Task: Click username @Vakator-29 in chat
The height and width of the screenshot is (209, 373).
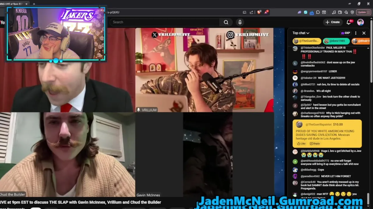Action: click(308, 78)
